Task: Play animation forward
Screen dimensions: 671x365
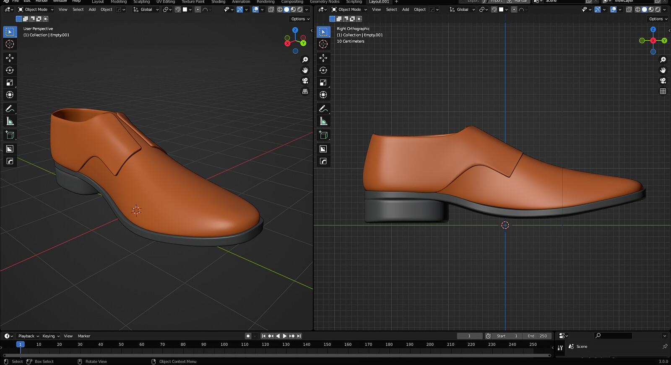Action: tap(285, 336)
